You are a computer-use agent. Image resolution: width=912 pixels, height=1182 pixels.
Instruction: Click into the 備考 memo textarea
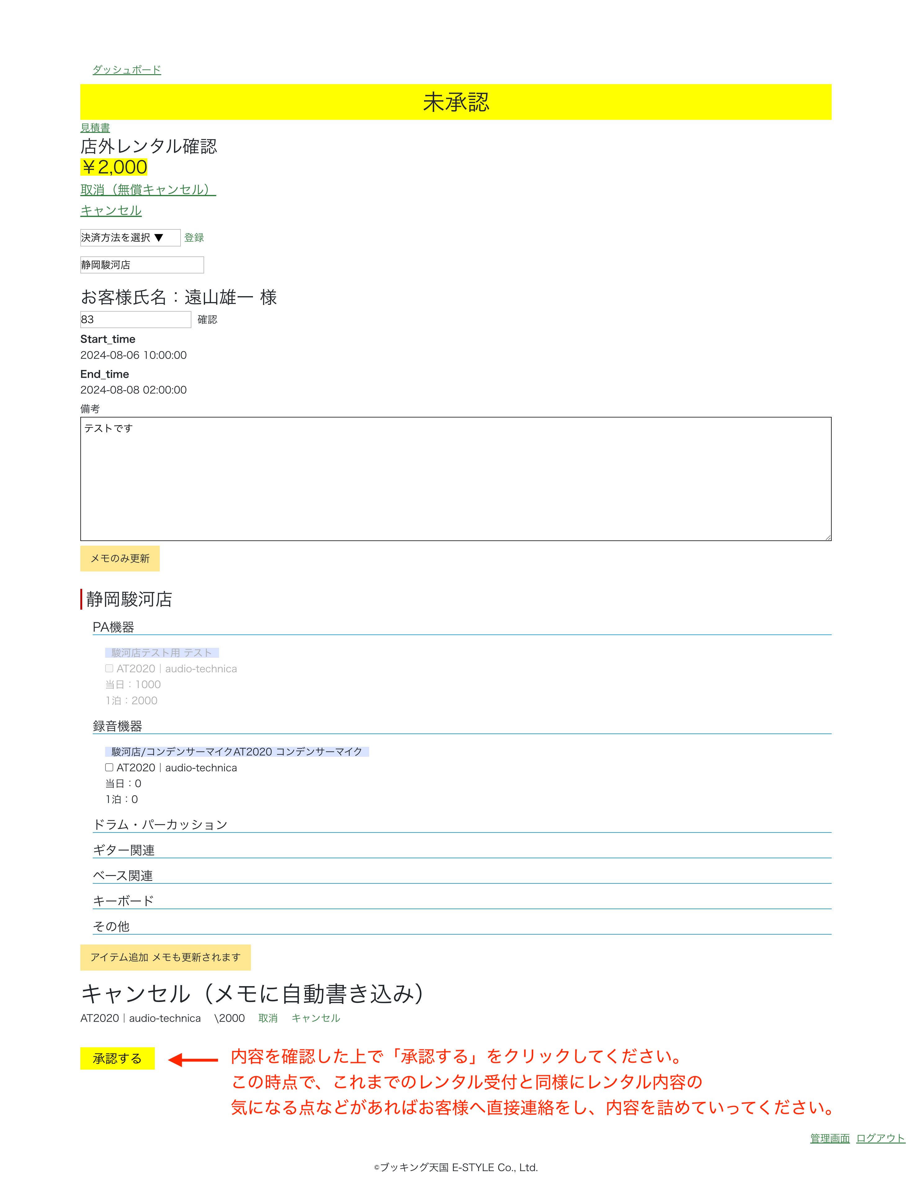(455, 478)
